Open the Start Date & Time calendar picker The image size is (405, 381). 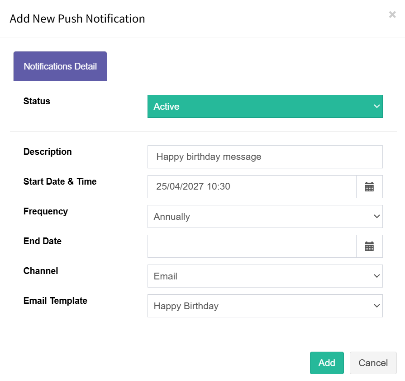pos(369,187)
